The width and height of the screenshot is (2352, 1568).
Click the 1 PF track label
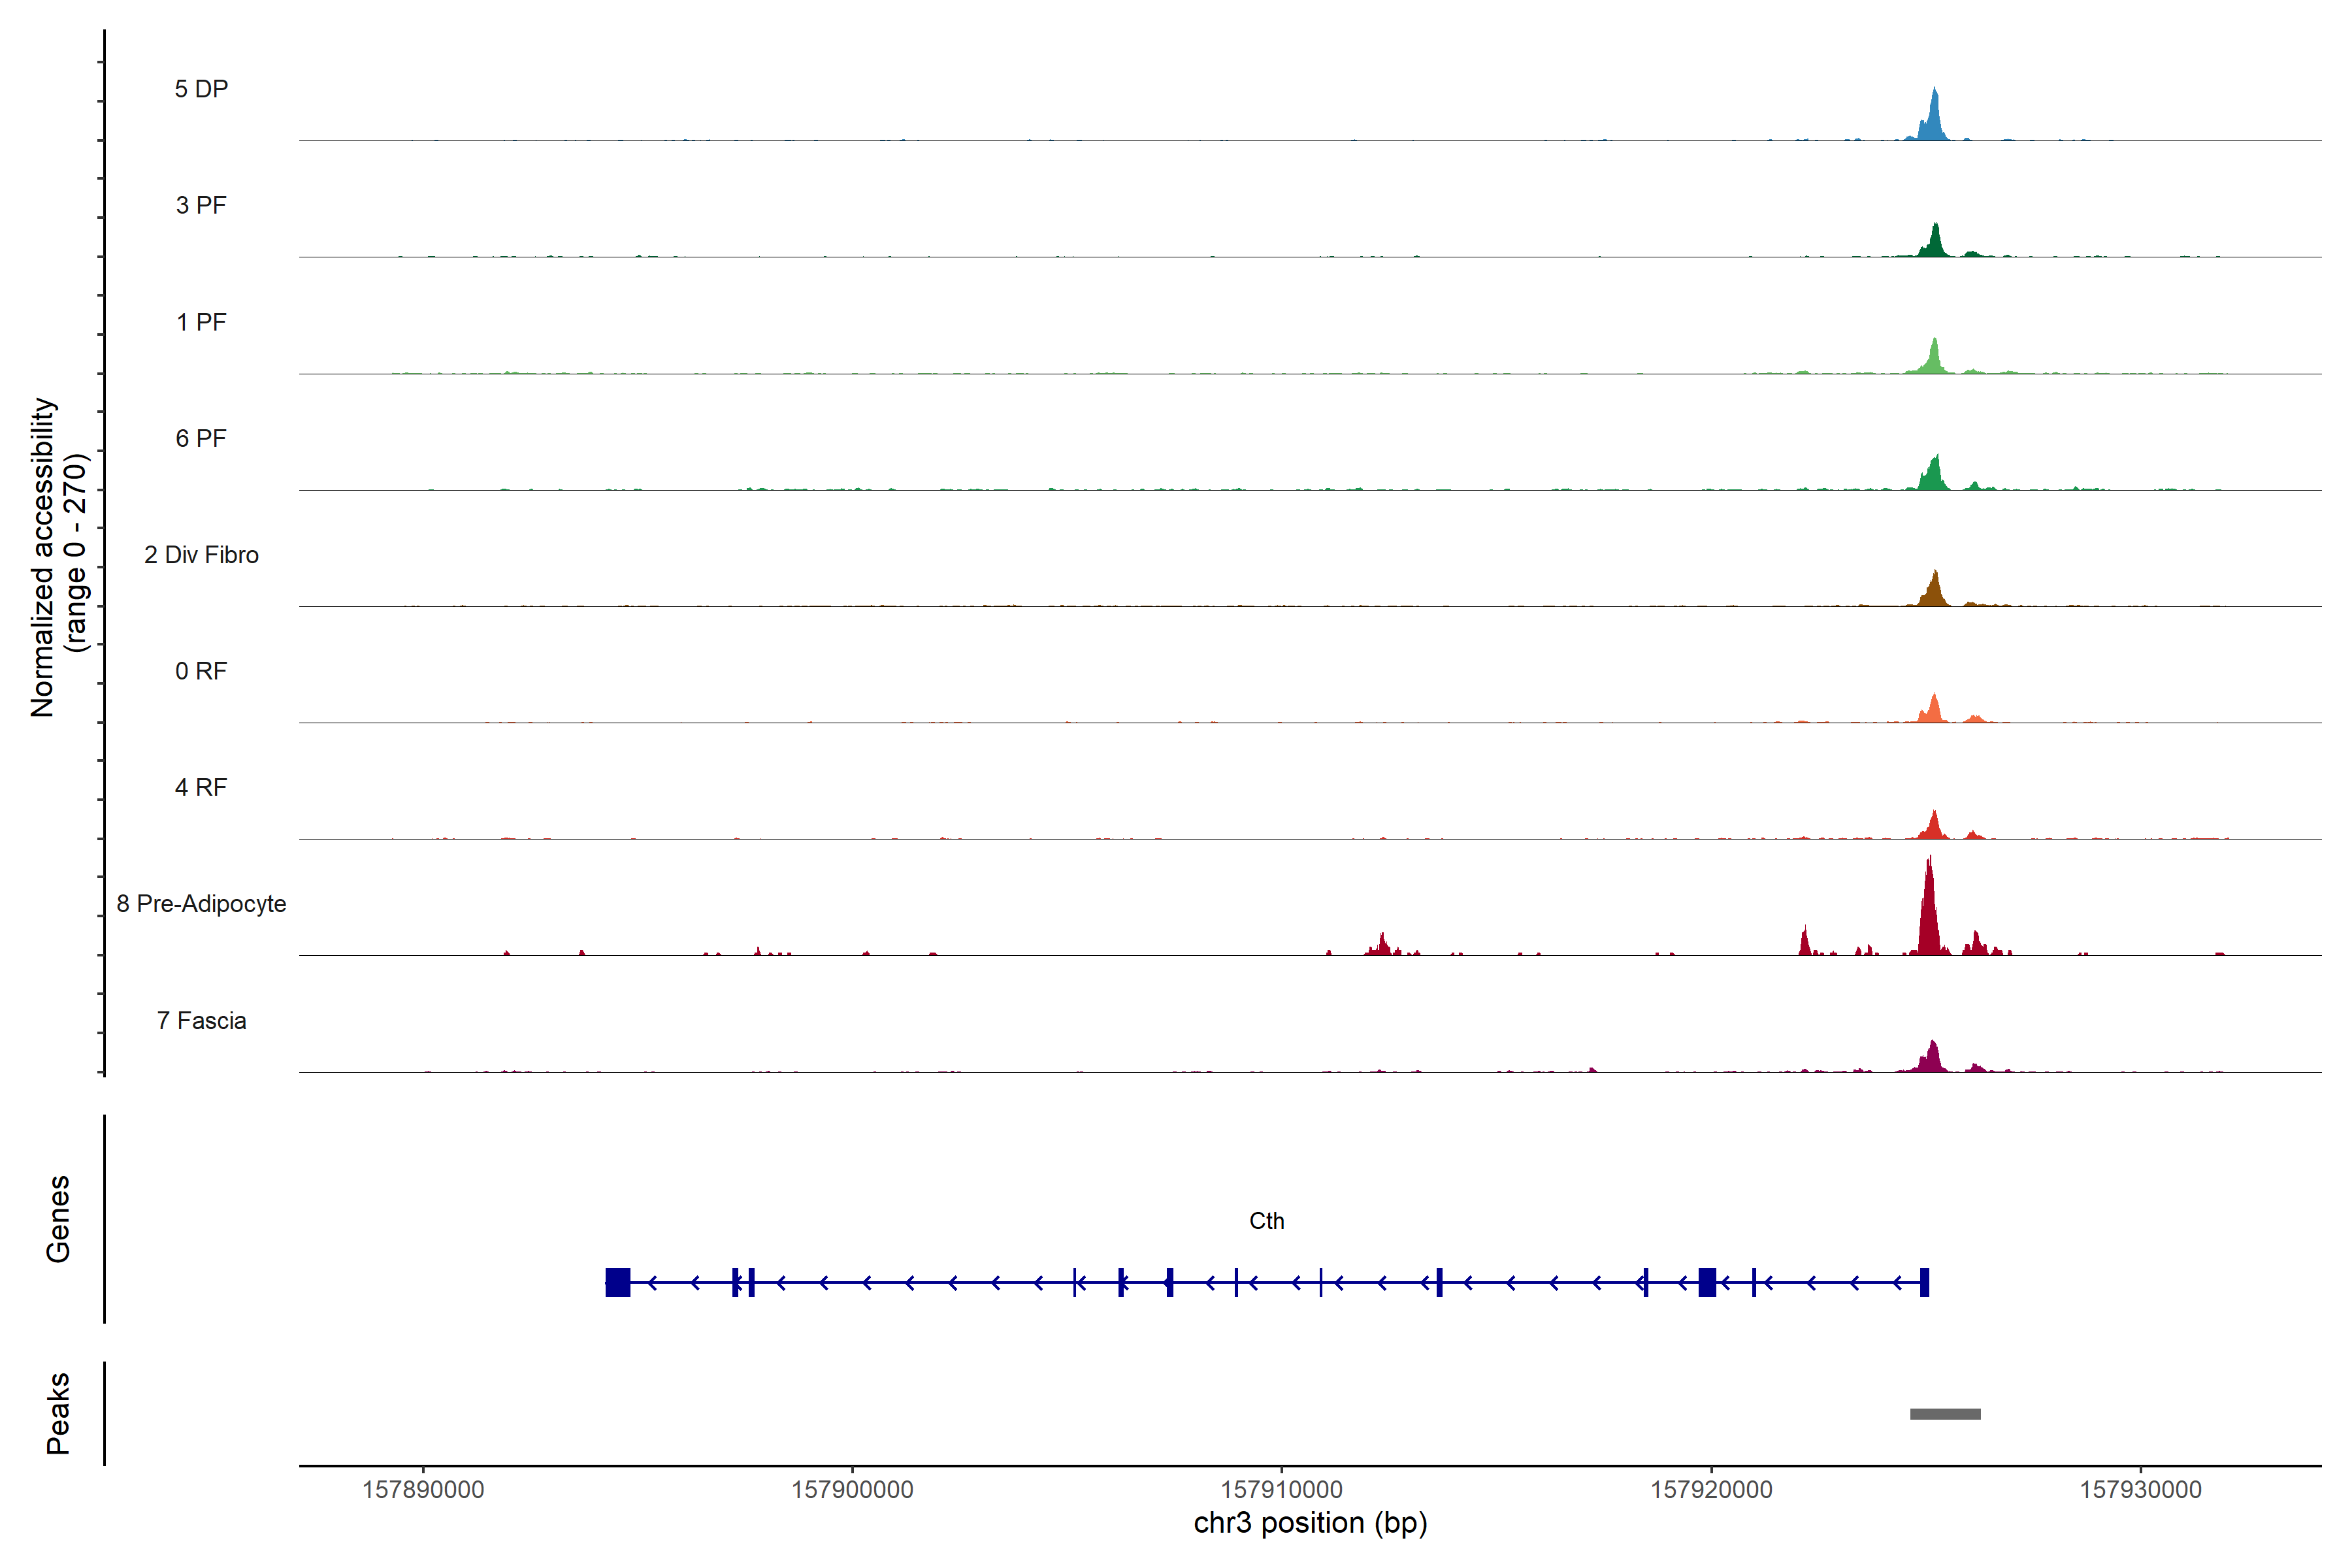click(x=201, y=322)
